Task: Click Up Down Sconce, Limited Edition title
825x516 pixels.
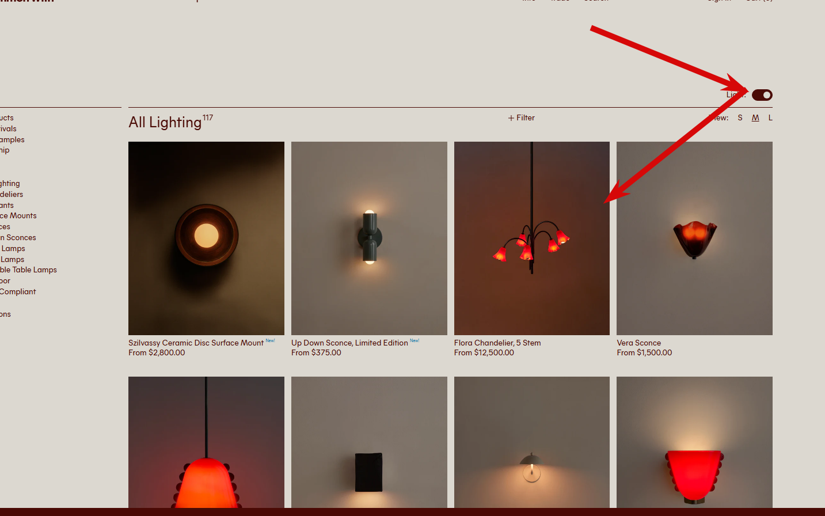Action: pyautogui.click(x=349, y=343)
